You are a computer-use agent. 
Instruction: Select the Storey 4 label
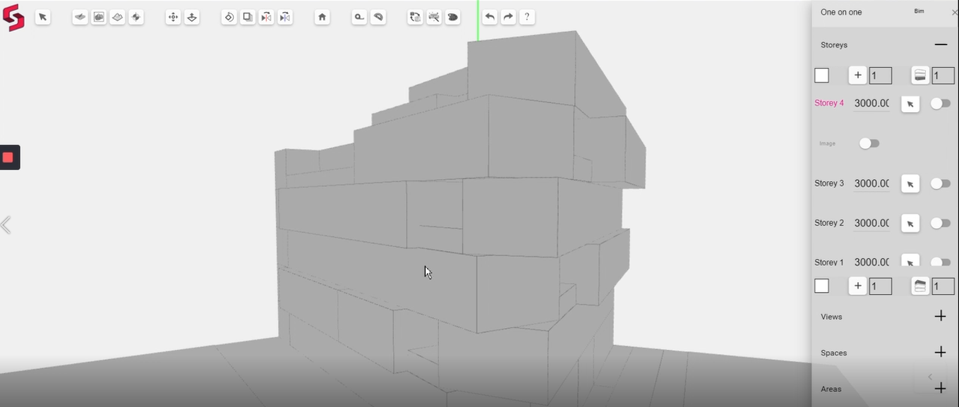click(829, 103)
